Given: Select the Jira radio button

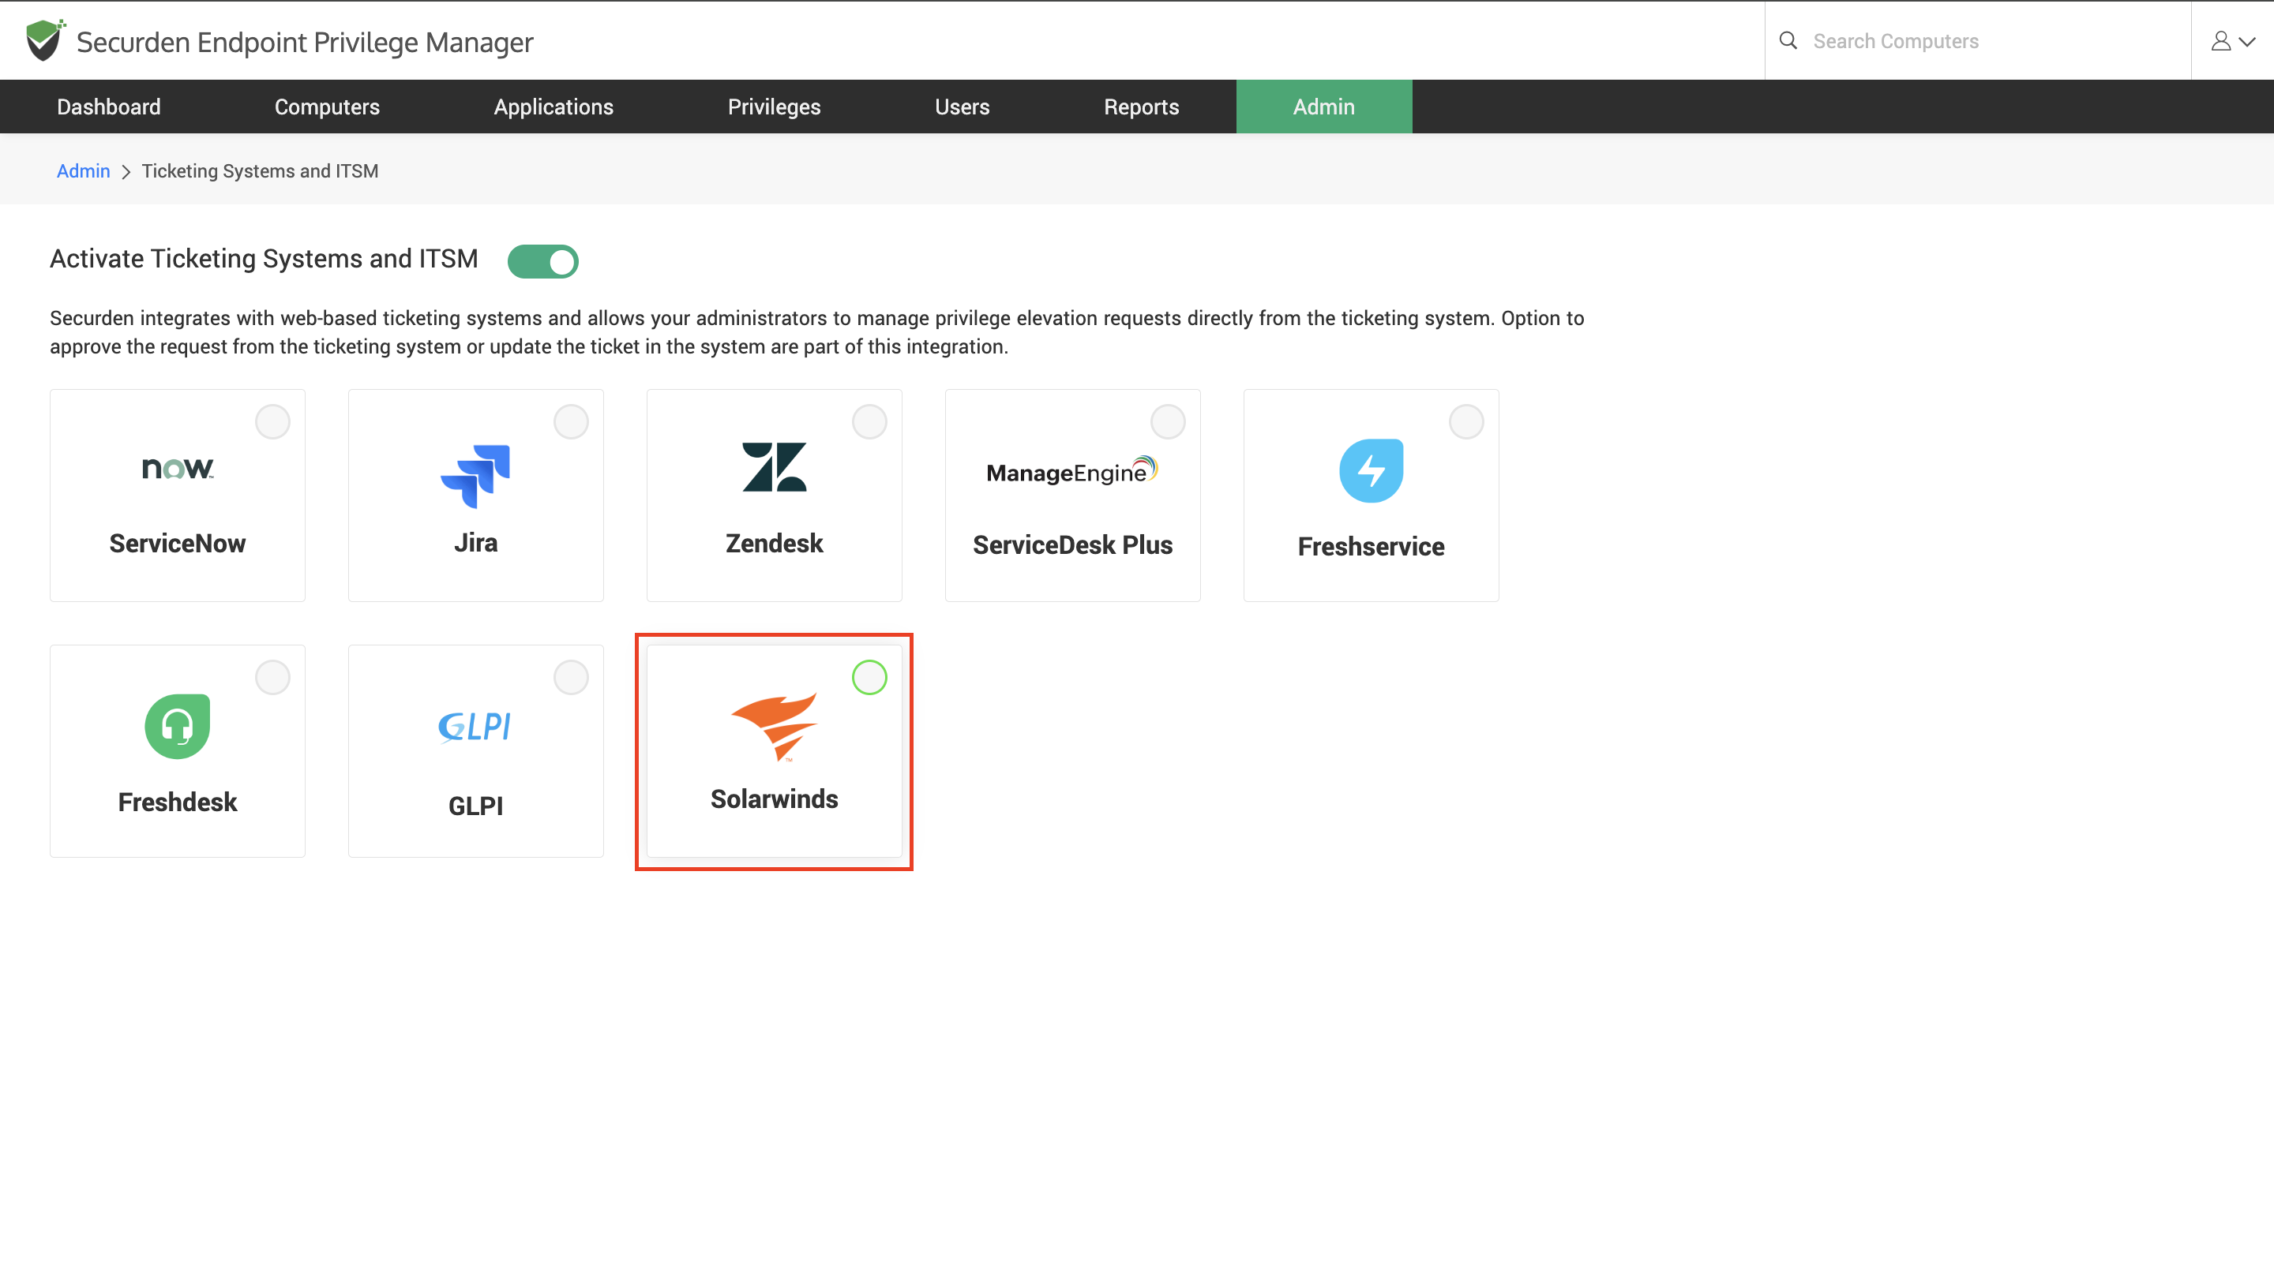Looking at the screenshot, I should click(x=571, y=422).
